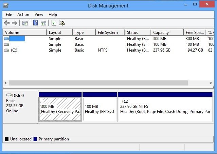Click the Disk 0 label panel
This screenshot has width=217, height=154.
[x=20, y=106]
